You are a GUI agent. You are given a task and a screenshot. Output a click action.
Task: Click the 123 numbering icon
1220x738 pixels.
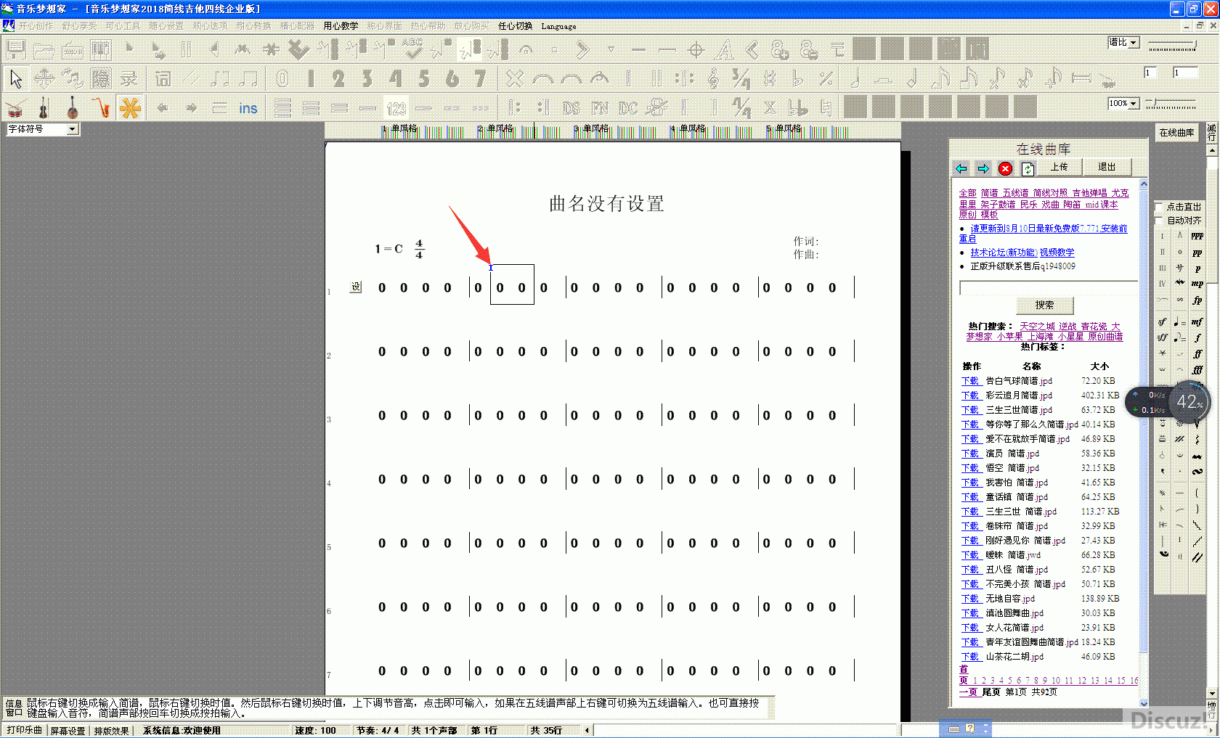(396, 108)
